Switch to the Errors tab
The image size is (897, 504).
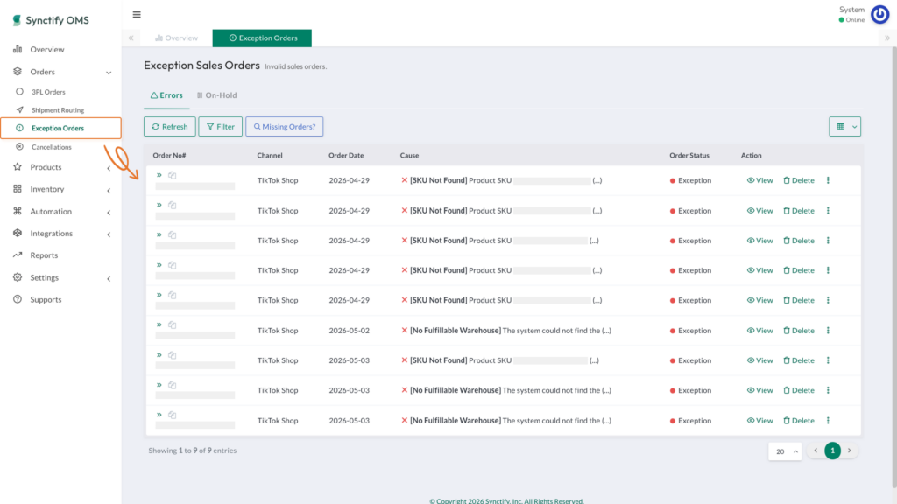pyautogui.click(x=166, y=95)
